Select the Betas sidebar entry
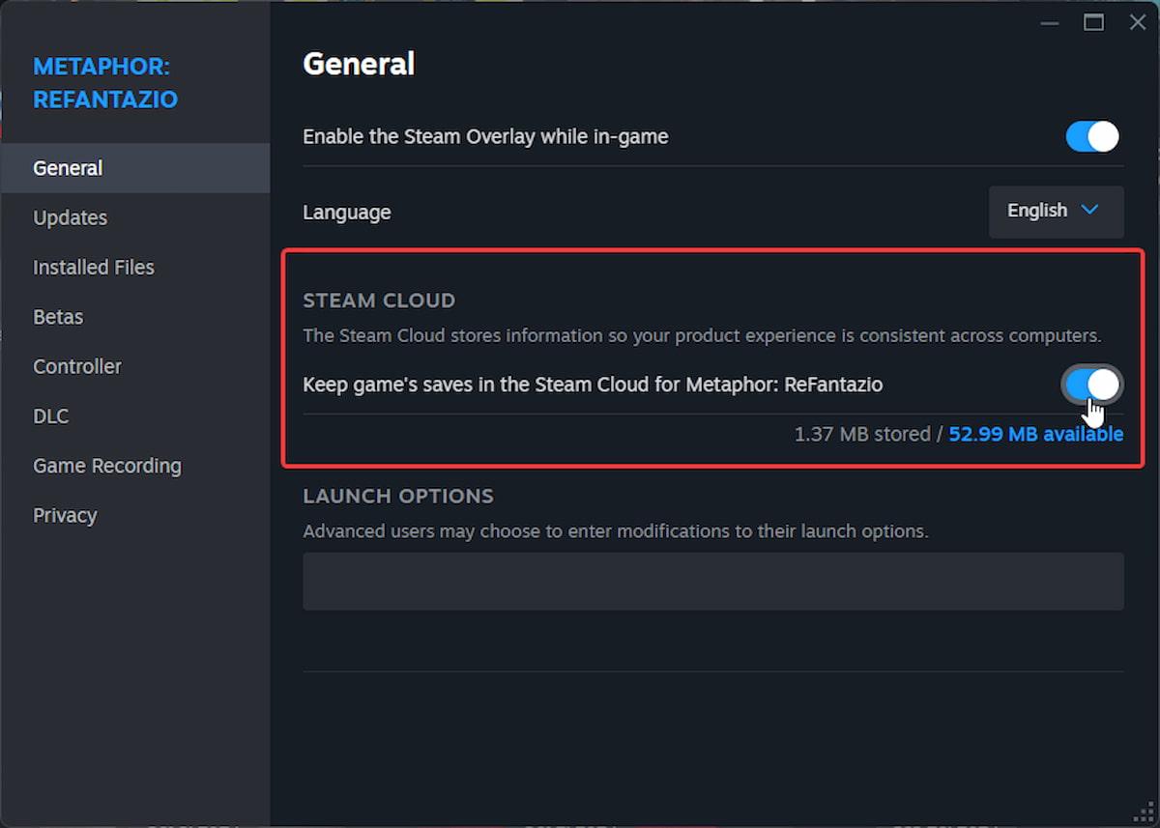 [x=59, y=316]
